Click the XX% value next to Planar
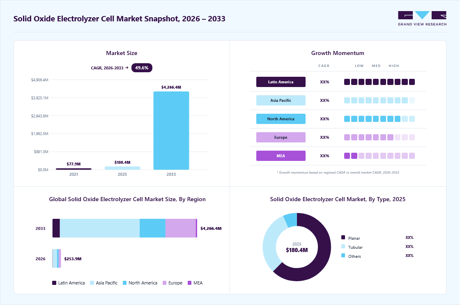 click(x=409, y=238)
